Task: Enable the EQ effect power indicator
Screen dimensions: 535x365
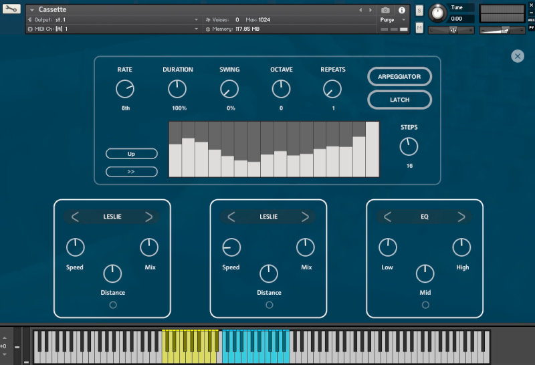Action: point(425,305)
